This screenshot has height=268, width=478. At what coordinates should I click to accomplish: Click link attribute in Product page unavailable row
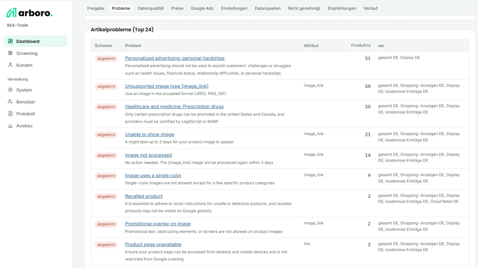pos(307,244)
